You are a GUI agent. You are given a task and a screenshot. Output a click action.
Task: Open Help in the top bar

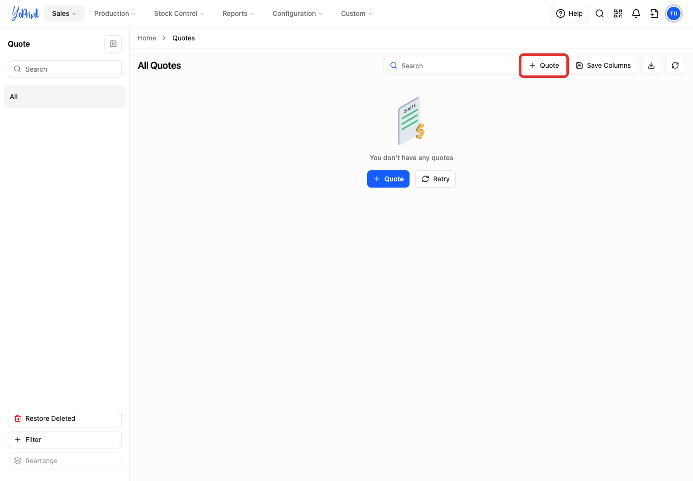click(x=569, y=13)
